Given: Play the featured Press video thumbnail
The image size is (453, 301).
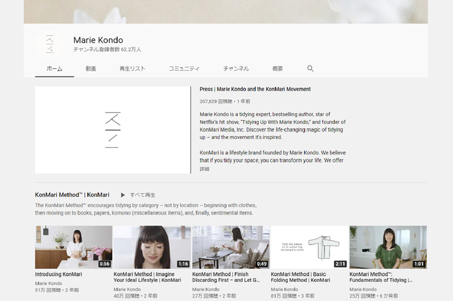Looking at the screenshot, I should click(113, 130).
